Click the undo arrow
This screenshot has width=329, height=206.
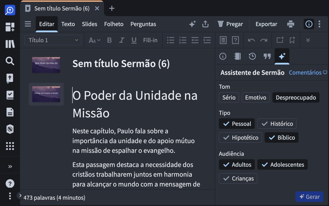pos(251,40)
